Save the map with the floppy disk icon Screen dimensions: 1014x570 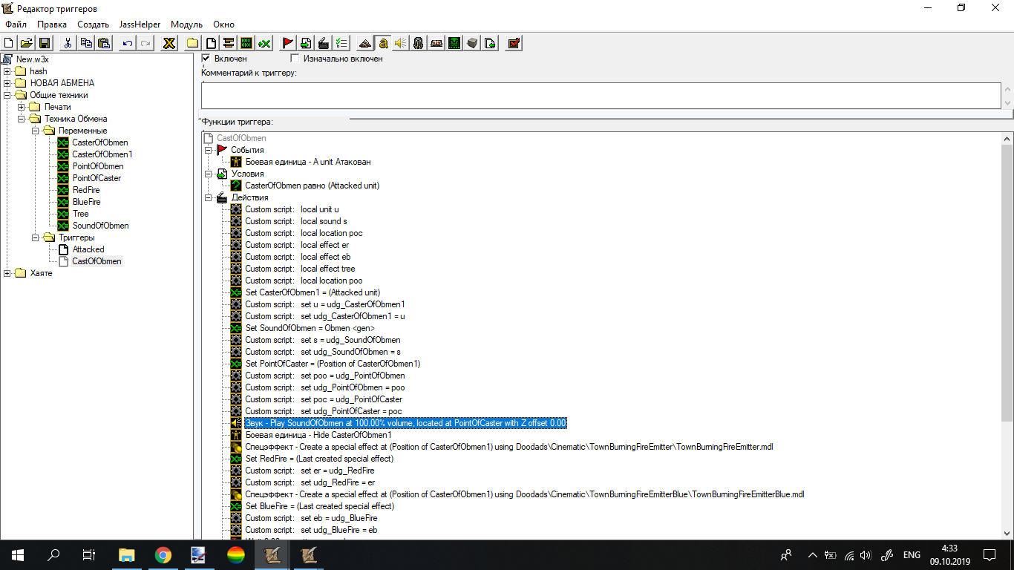(45, 43)
